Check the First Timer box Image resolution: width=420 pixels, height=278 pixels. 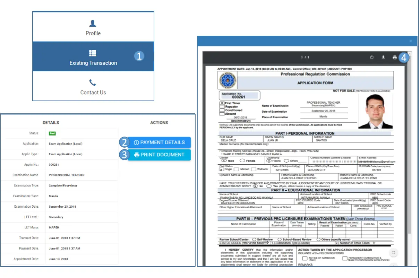[222, 103]
